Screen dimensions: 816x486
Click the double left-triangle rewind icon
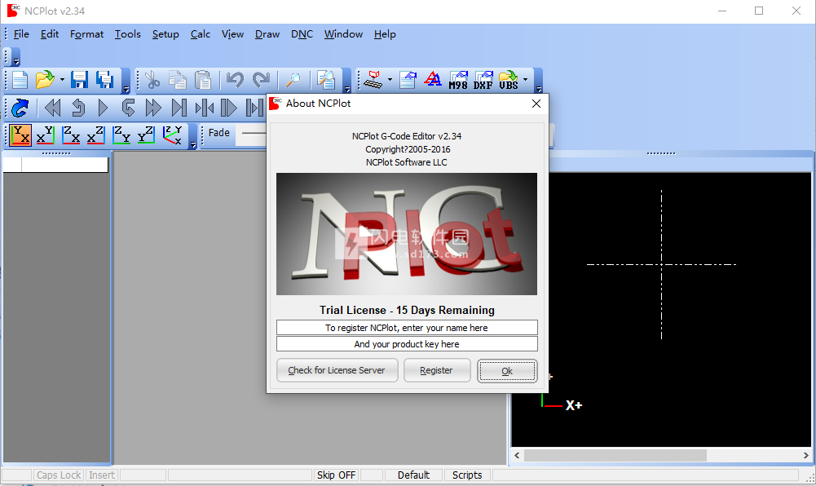coord(52,108)
